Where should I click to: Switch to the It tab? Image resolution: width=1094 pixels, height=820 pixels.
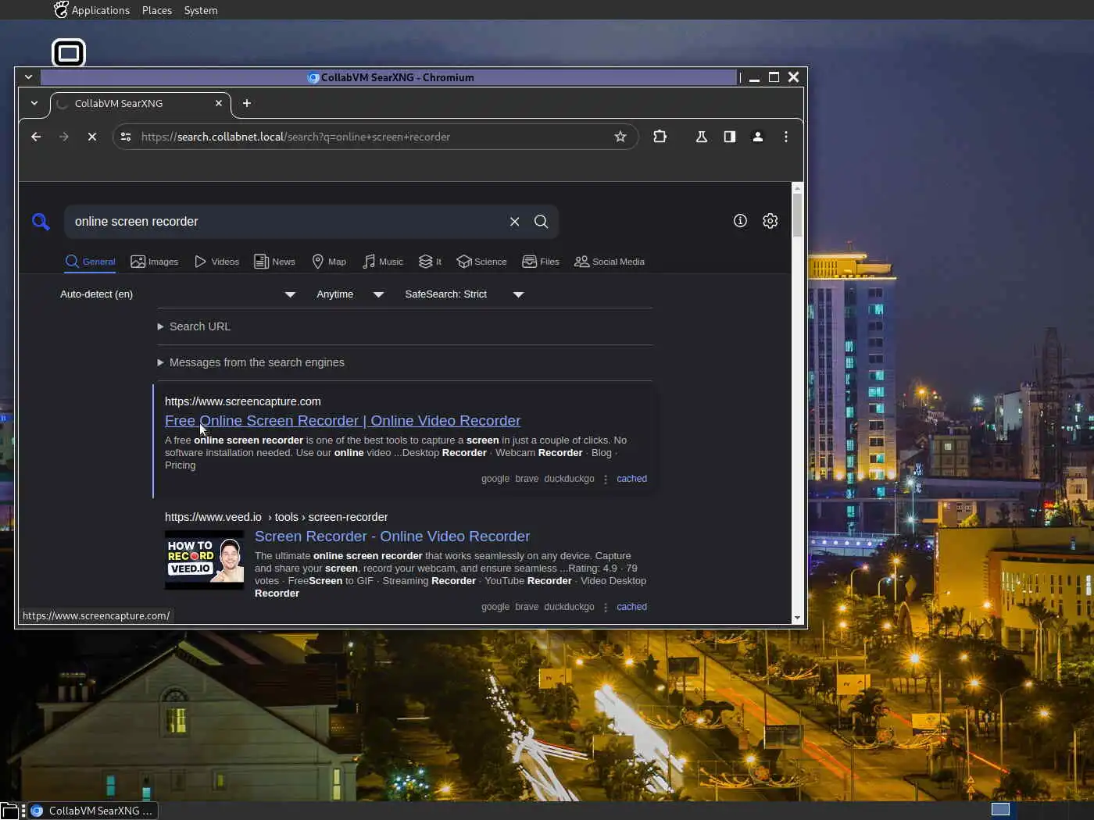click(x=431, y=262)
